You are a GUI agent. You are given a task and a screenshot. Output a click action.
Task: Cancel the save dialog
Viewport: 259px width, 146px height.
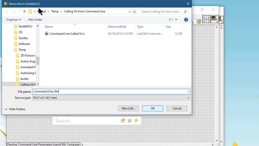click(177, 108)
